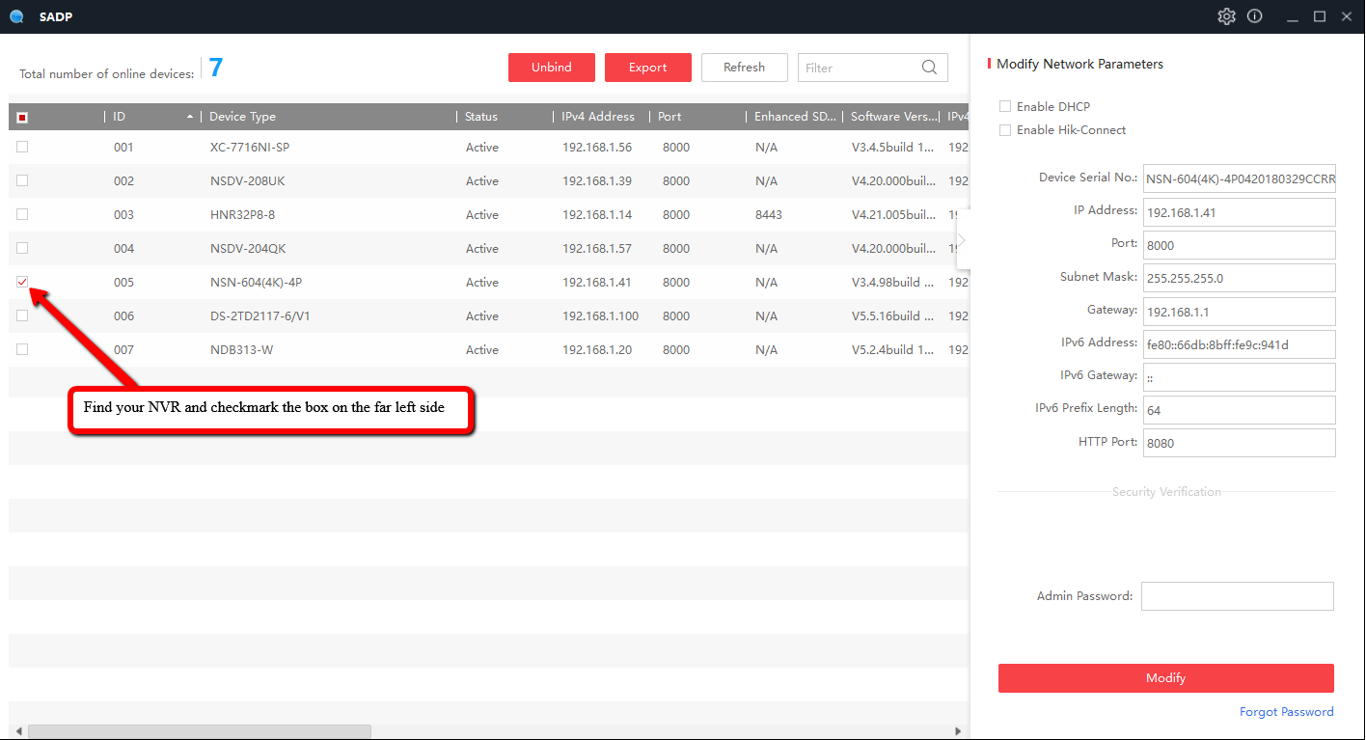Select NDB313-W device type cell
1366x740 pixels.
coord(241,350)
